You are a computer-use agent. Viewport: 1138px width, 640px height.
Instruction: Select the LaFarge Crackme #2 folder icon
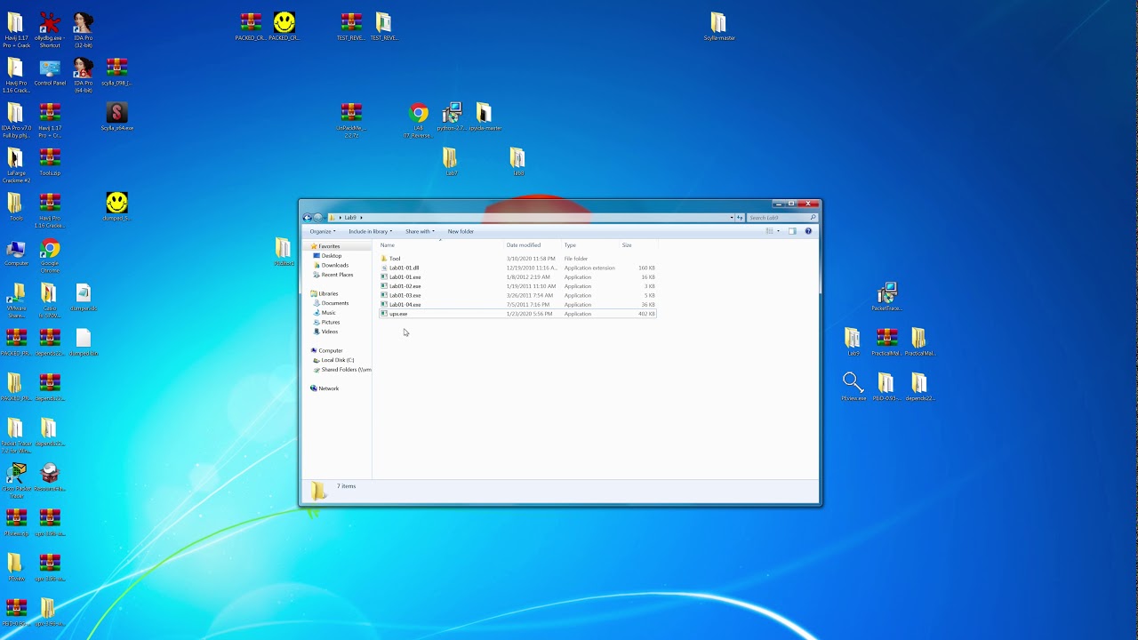[15, 165]
